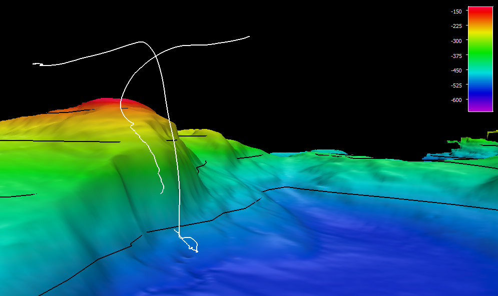The width and height of the screenshot is (498, 296).
Task: Click the -150 depth label on the legend
Action: (x=456, y=11)
